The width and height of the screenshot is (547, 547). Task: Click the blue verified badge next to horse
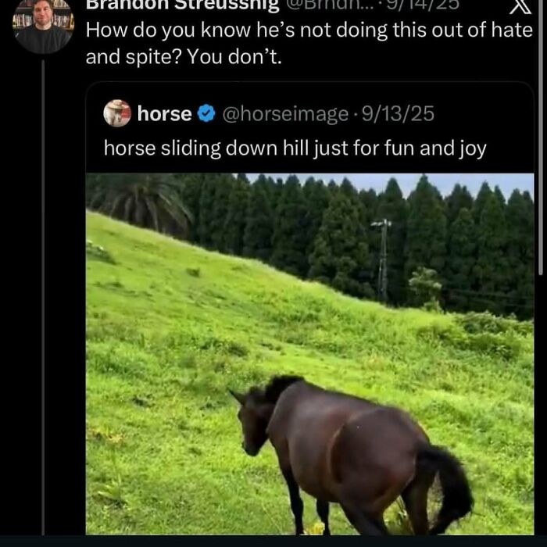(206, 114)
